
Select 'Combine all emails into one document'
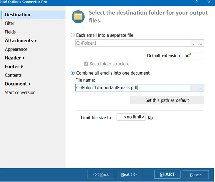point(73,73)
